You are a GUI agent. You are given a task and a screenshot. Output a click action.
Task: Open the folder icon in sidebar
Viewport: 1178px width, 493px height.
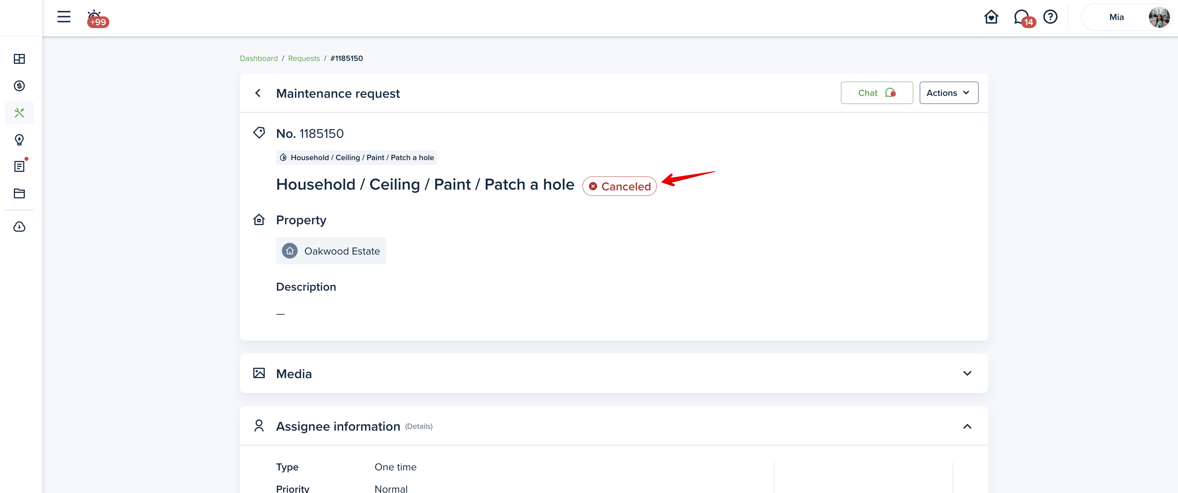tap(19, 194)
